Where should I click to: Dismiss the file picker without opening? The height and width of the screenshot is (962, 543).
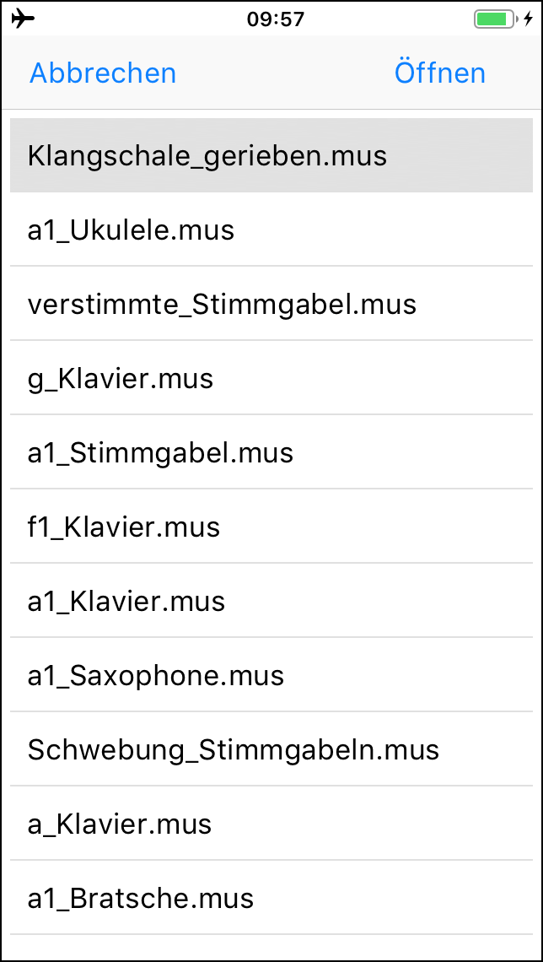coord(103,73)
